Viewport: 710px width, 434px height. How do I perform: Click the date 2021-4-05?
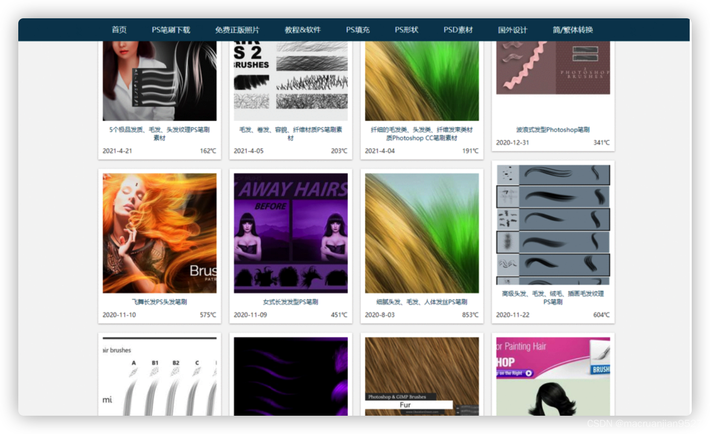248,151
